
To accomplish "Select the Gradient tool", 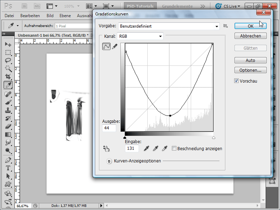I will pyautogui.click(x=8, y=134).
